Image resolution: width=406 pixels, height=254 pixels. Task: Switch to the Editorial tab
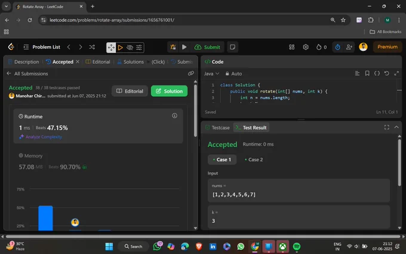click(98, 62)
